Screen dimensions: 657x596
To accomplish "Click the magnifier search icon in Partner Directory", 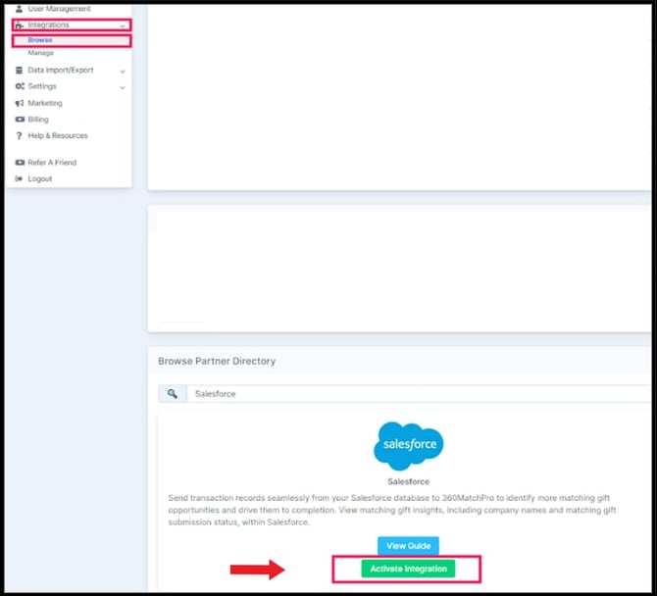I will pos(172,393).
